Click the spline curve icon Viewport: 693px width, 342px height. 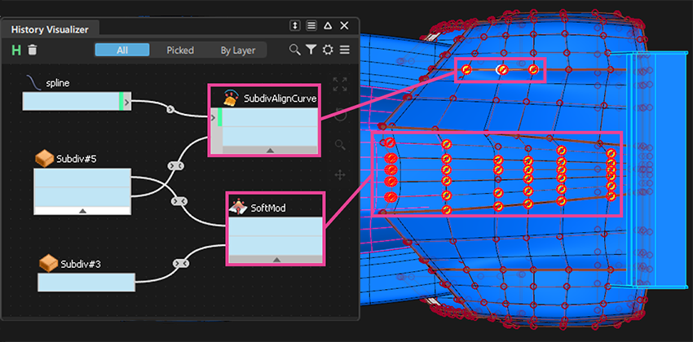[x=34, y=82]
